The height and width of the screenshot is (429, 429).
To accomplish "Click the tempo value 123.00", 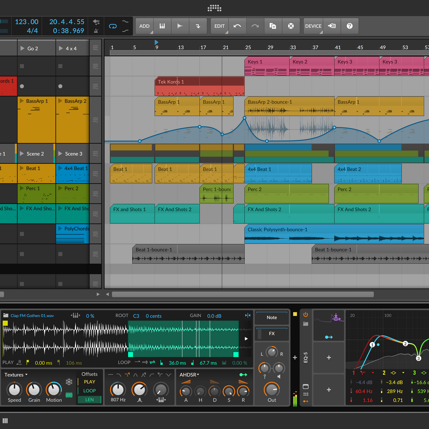I will point(27,22).
